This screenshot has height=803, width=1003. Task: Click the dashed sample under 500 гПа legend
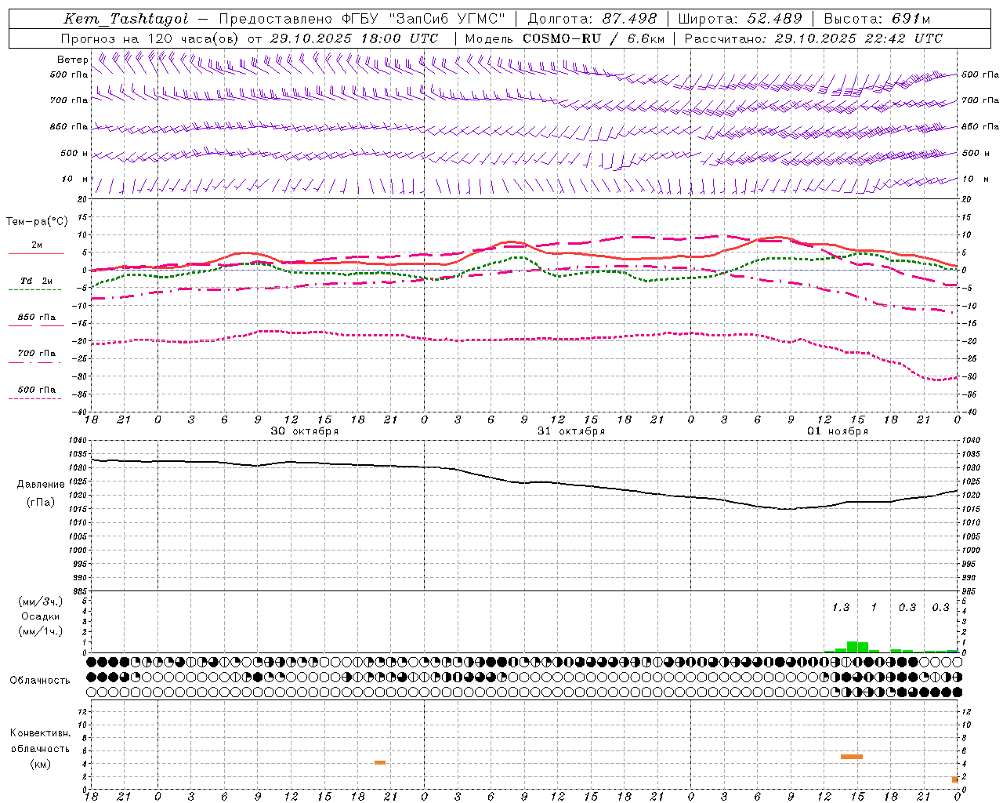click(34, 398)
